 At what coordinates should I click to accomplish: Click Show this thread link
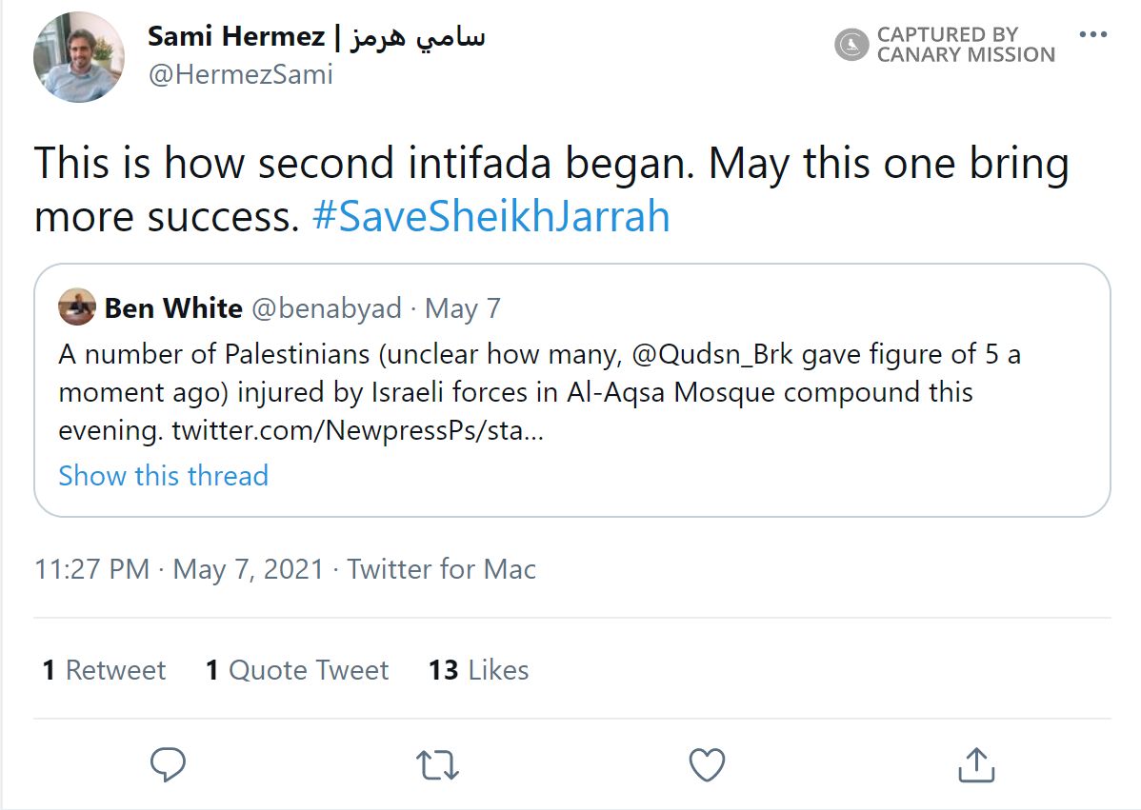pyautogui.click(x=163, y=475)
